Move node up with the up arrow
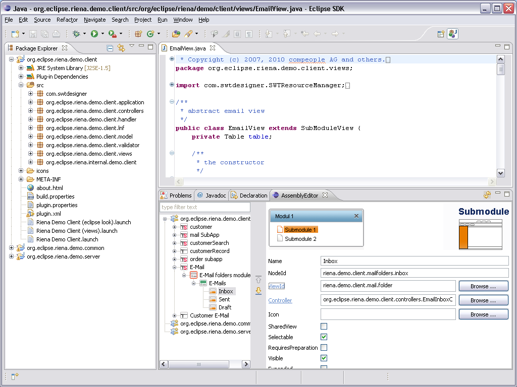517x387 pixels. 258,280
